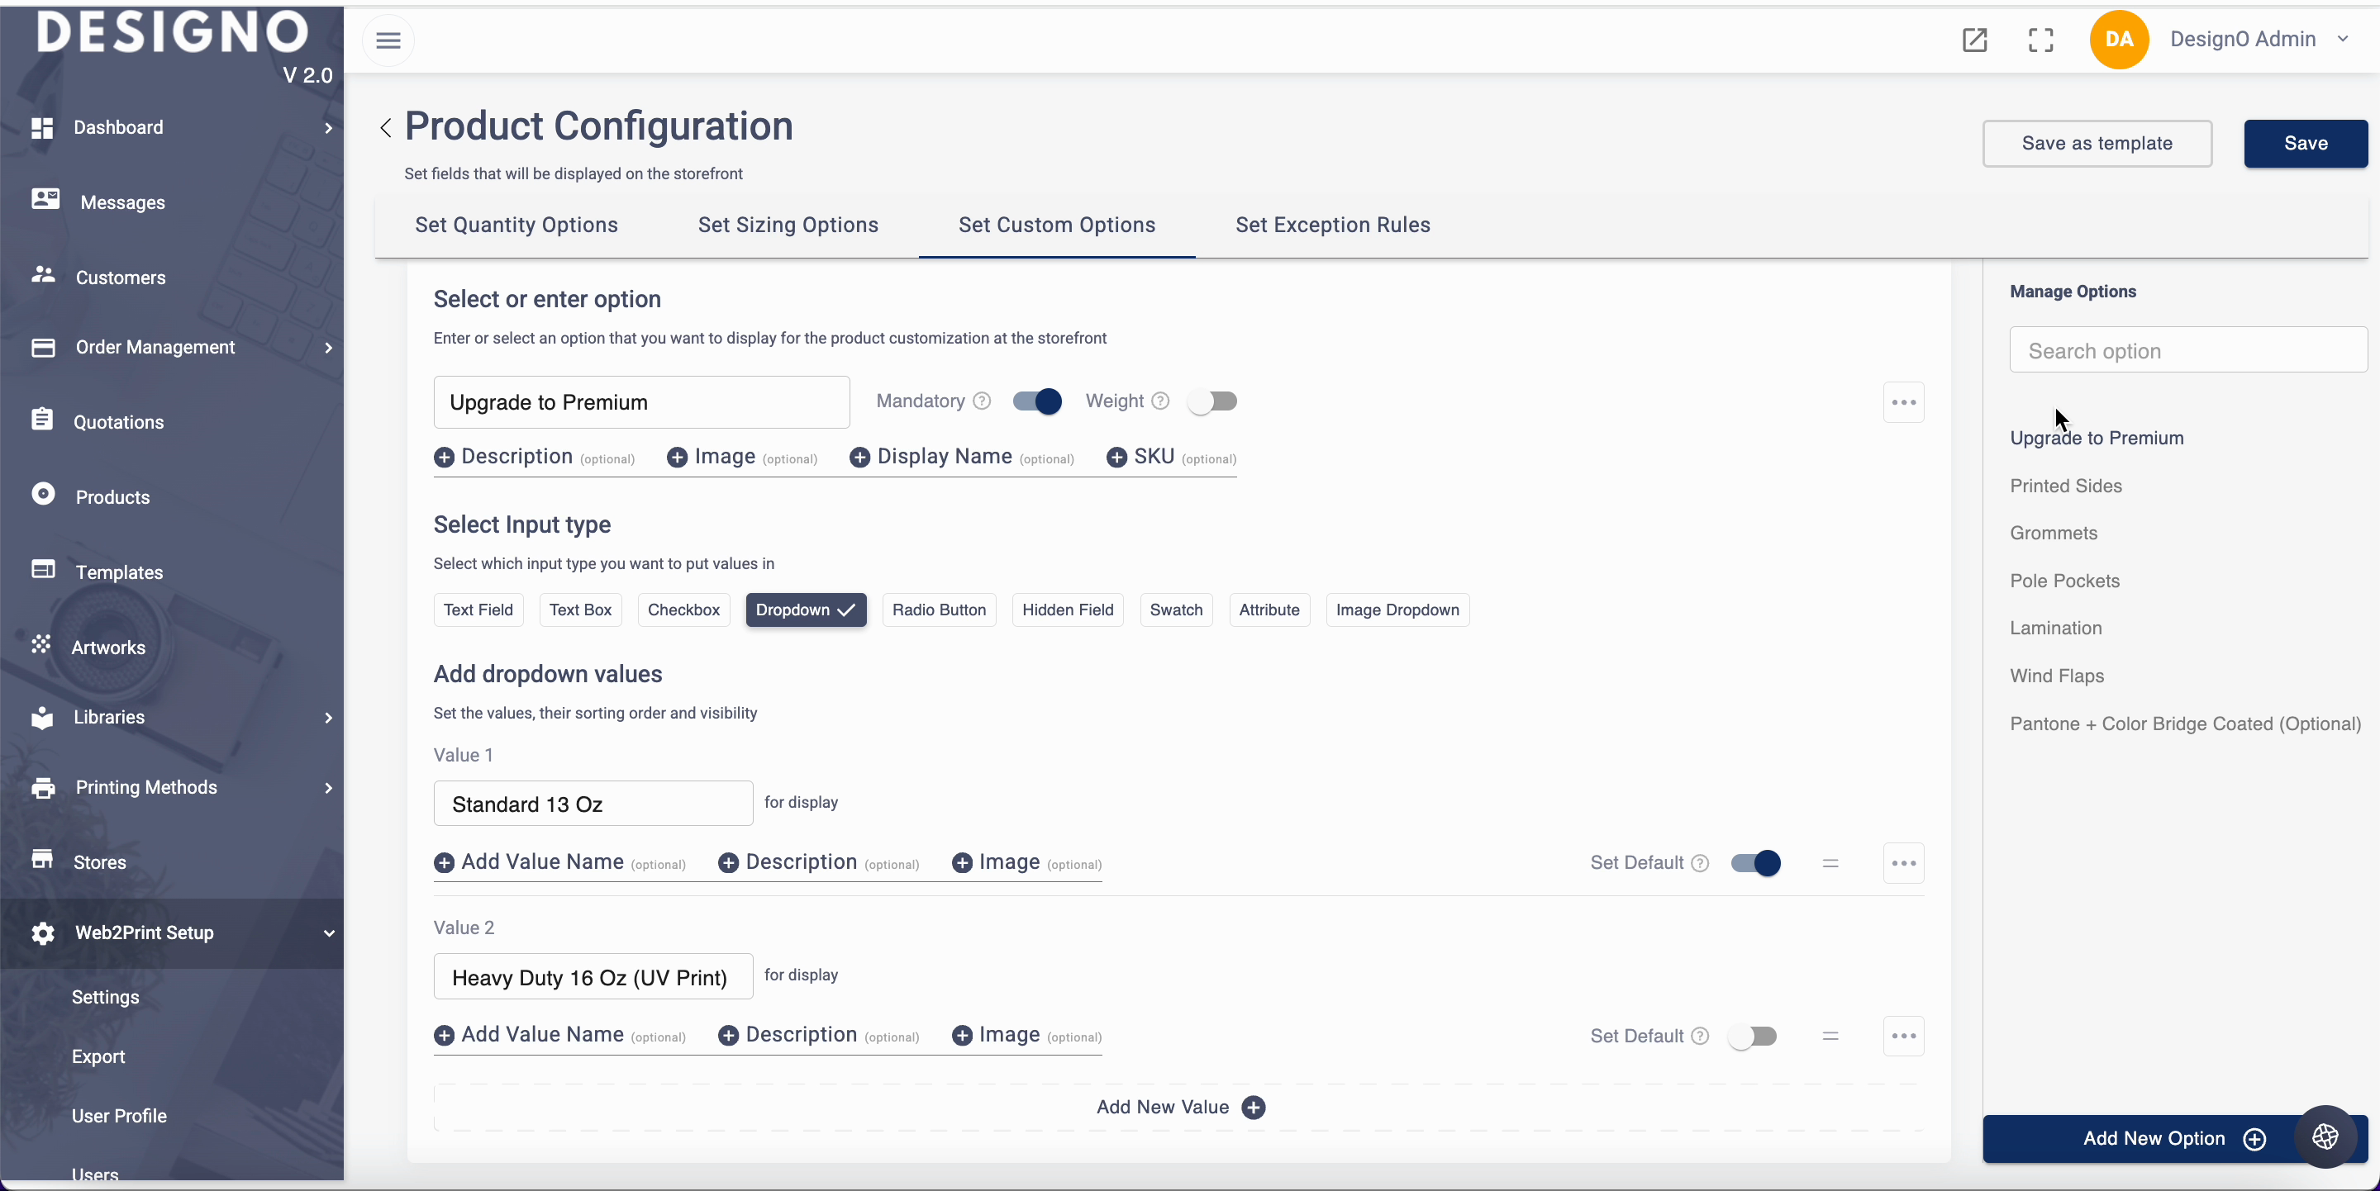Click drag handle icon for Value 2
Image resolution: width=2380 pixels, height=1191 pixels.
click(1830, 1036)
